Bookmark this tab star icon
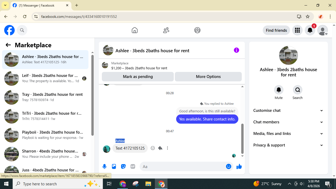Screen dimensions: 336x189 308,17
